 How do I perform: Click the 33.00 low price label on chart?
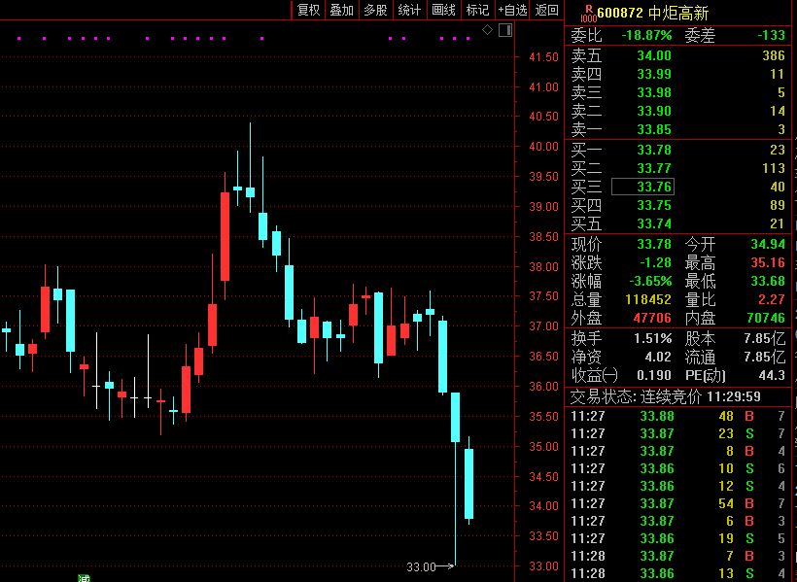421,566
